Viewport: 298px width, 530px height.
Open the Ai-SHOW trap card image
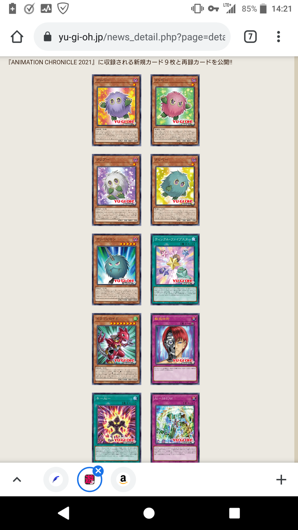pos(175,428)
